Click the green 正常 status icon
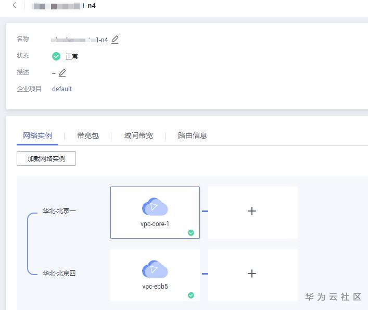The image size is (368, 310). 56,56
